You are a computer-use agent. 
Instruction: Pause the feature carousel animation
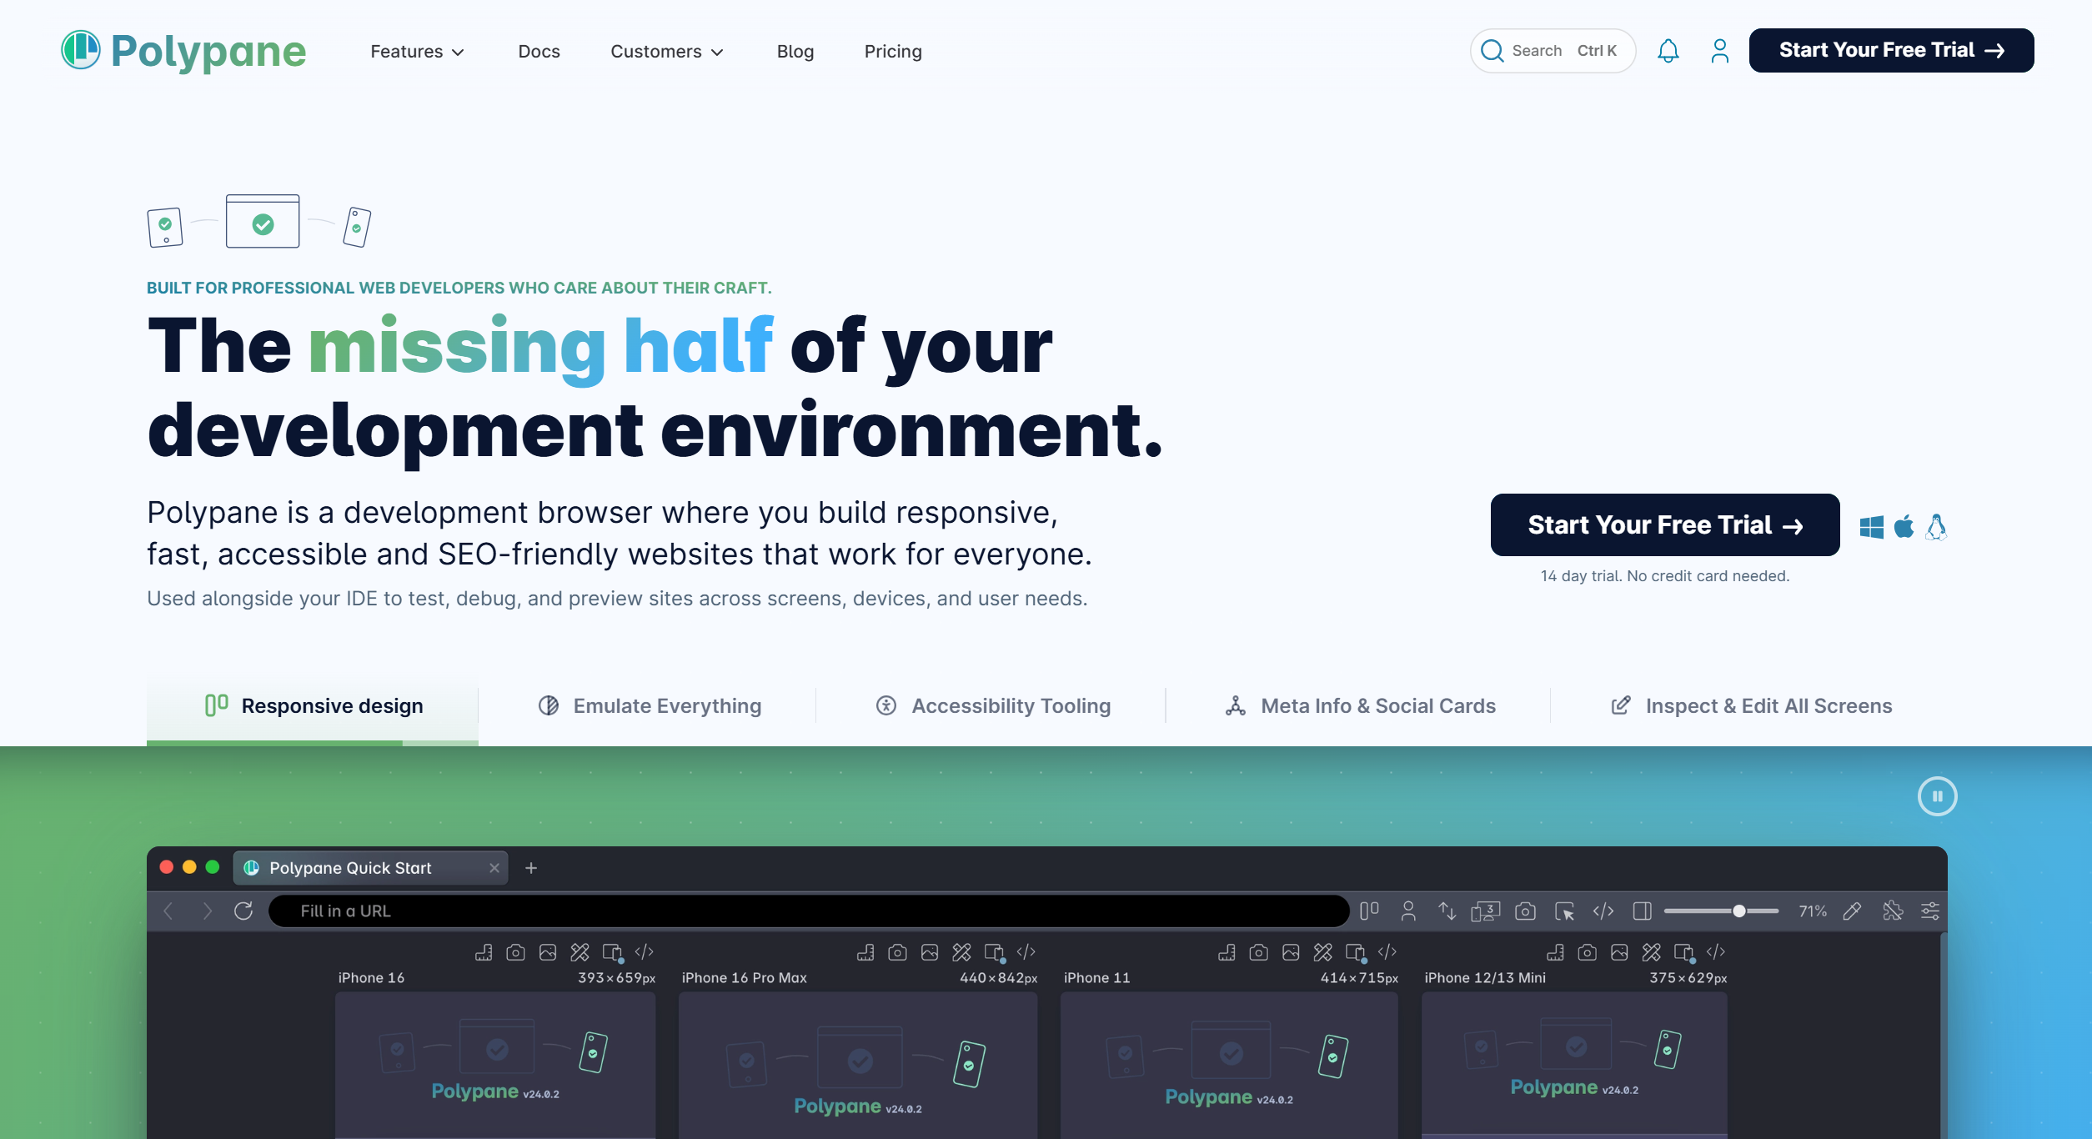click(1937, 796)
